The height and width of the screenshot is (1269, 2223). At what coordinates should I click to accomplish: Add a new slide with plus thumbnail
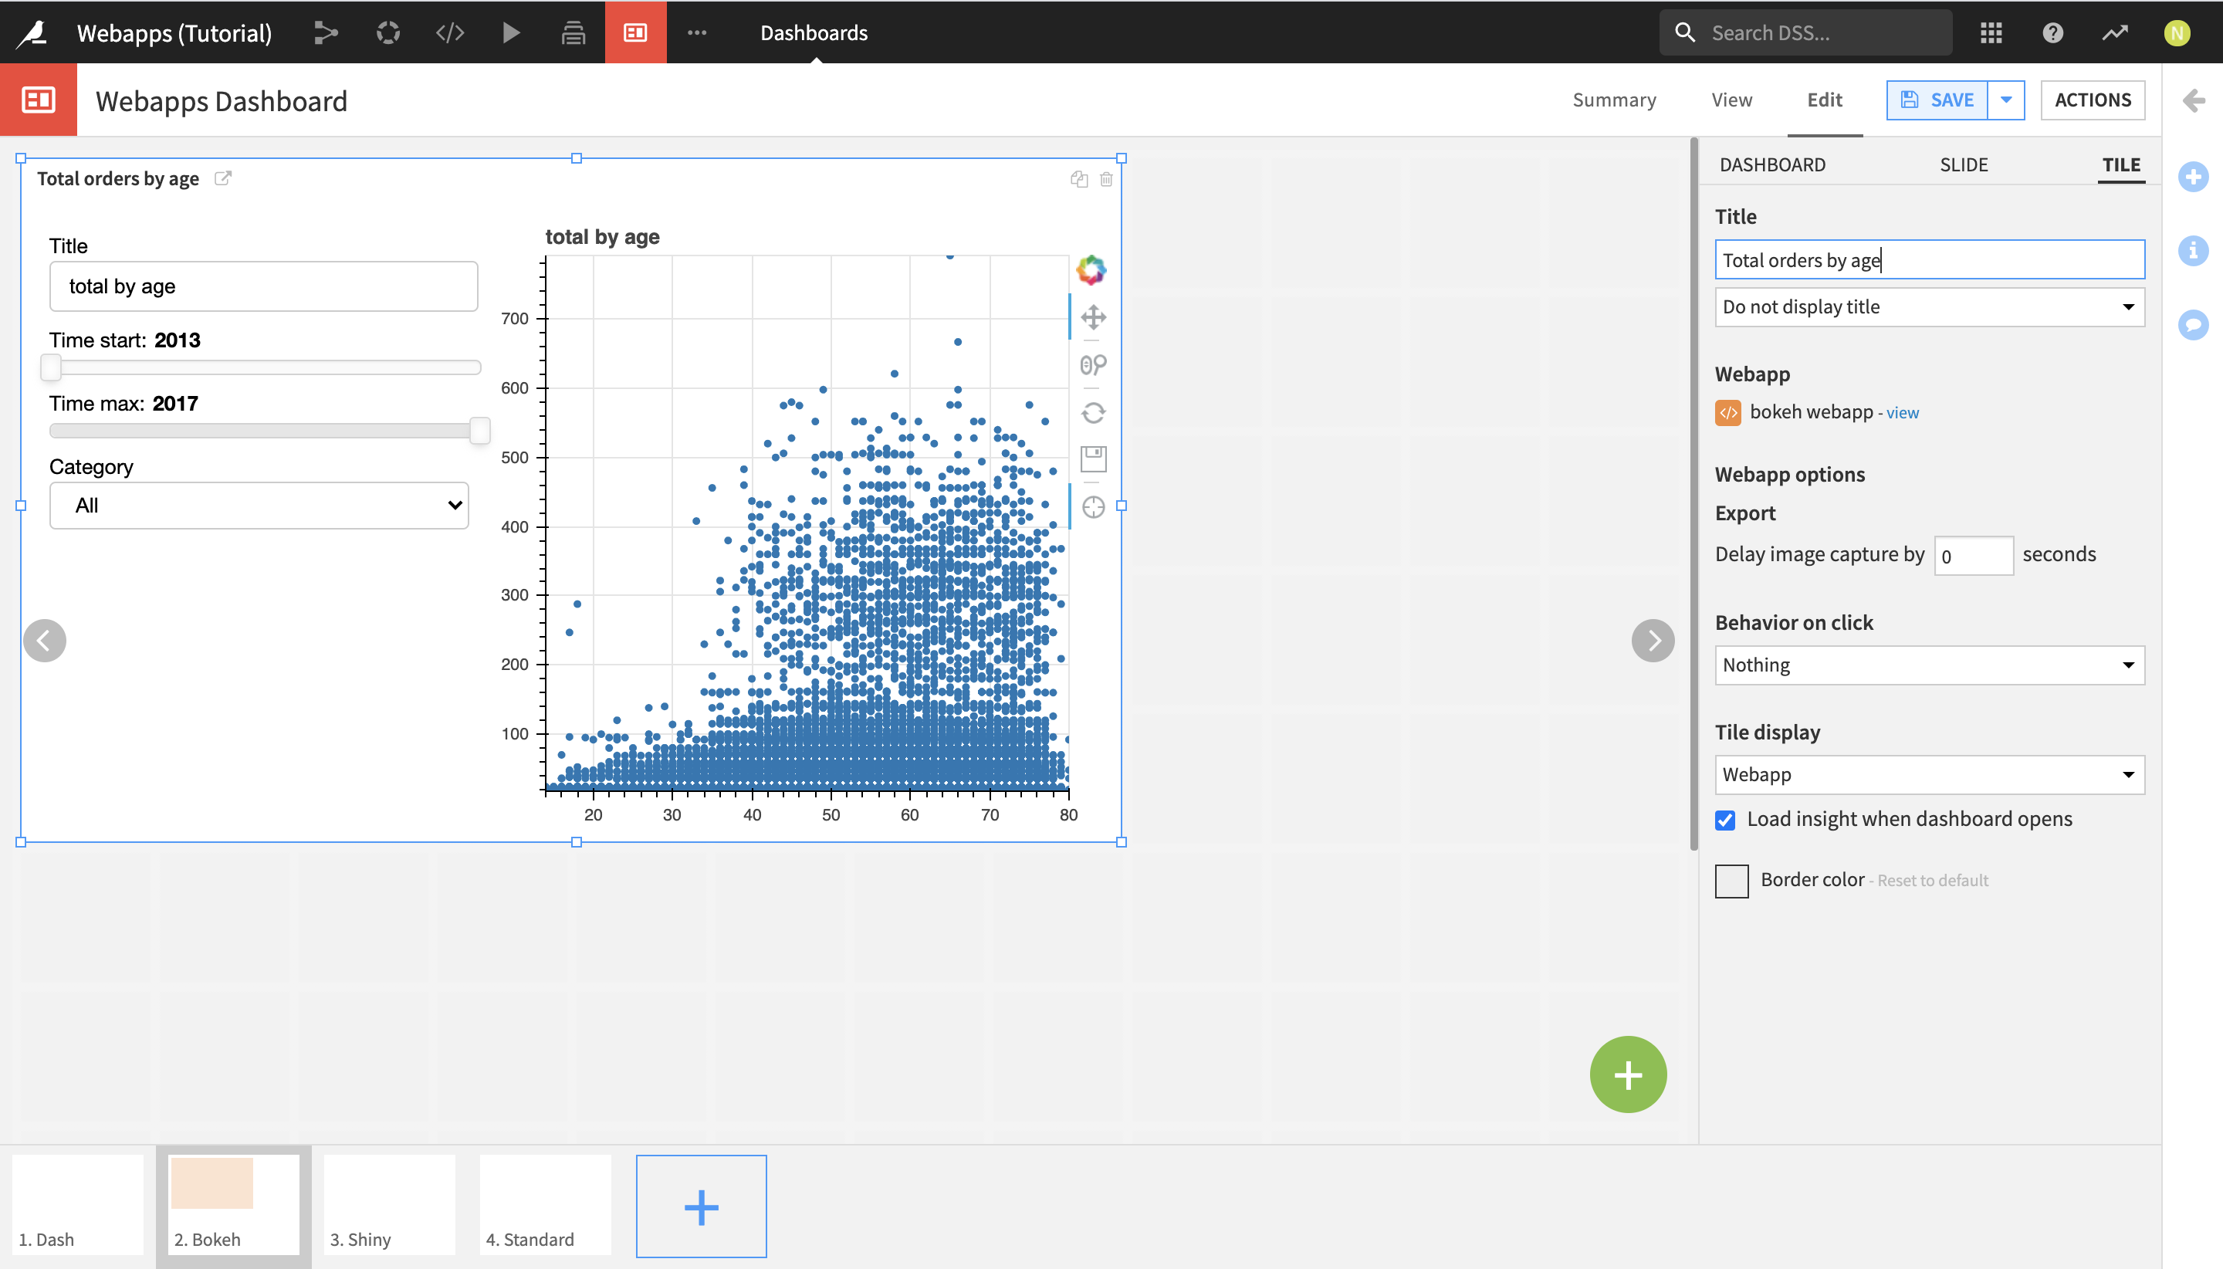702,1206
